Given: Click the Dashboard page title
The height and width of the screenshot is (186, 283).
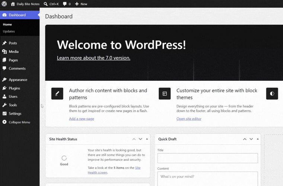Looking at the screenshot, I should pos(59,16).
